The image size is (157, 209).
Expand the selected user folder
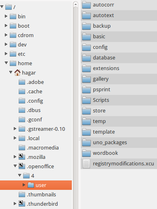(24, 185)
